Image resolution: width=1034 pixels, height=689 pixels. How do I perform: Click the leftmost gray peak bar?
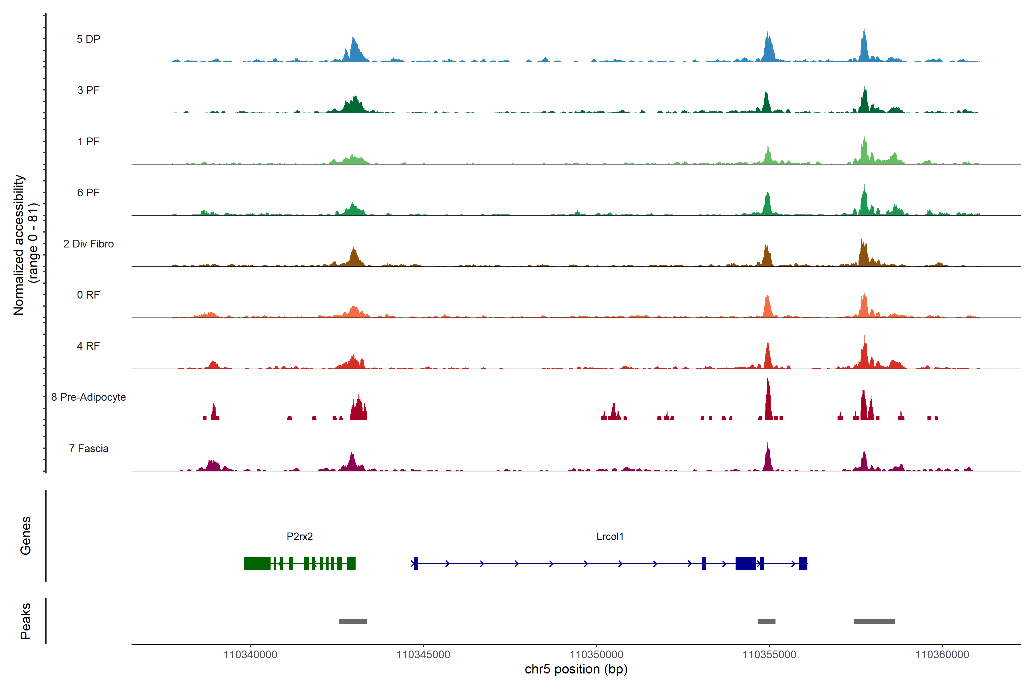353,621
